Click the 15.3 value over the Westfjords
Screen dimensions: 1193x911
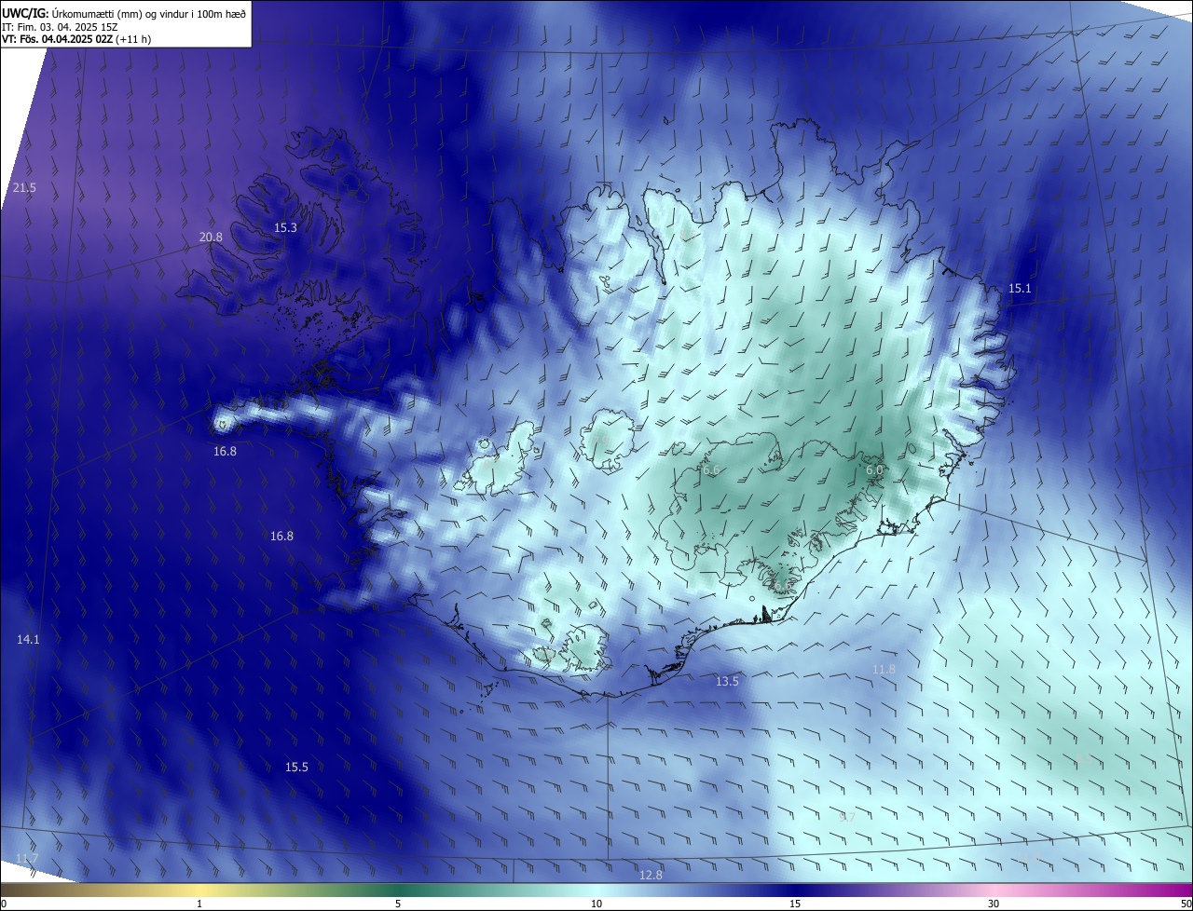285,228
